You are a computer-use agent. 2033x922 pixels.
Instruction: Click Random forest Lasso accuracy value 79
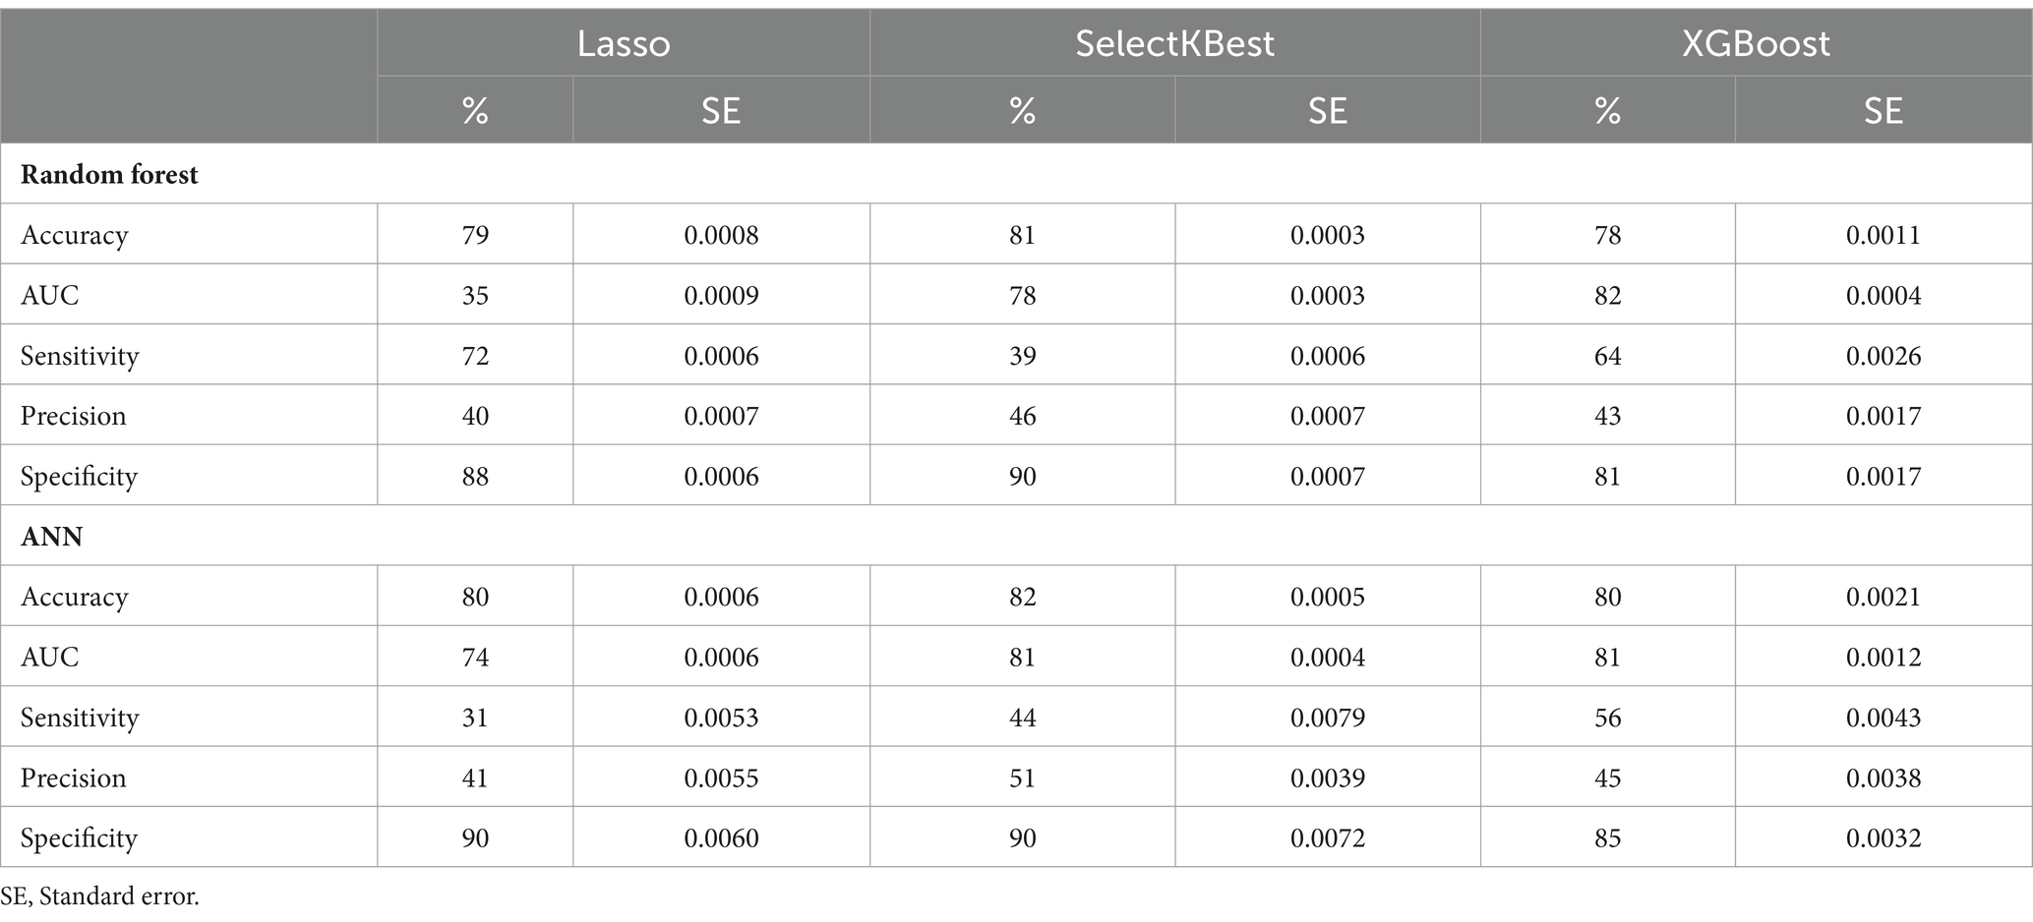point(475,235)
